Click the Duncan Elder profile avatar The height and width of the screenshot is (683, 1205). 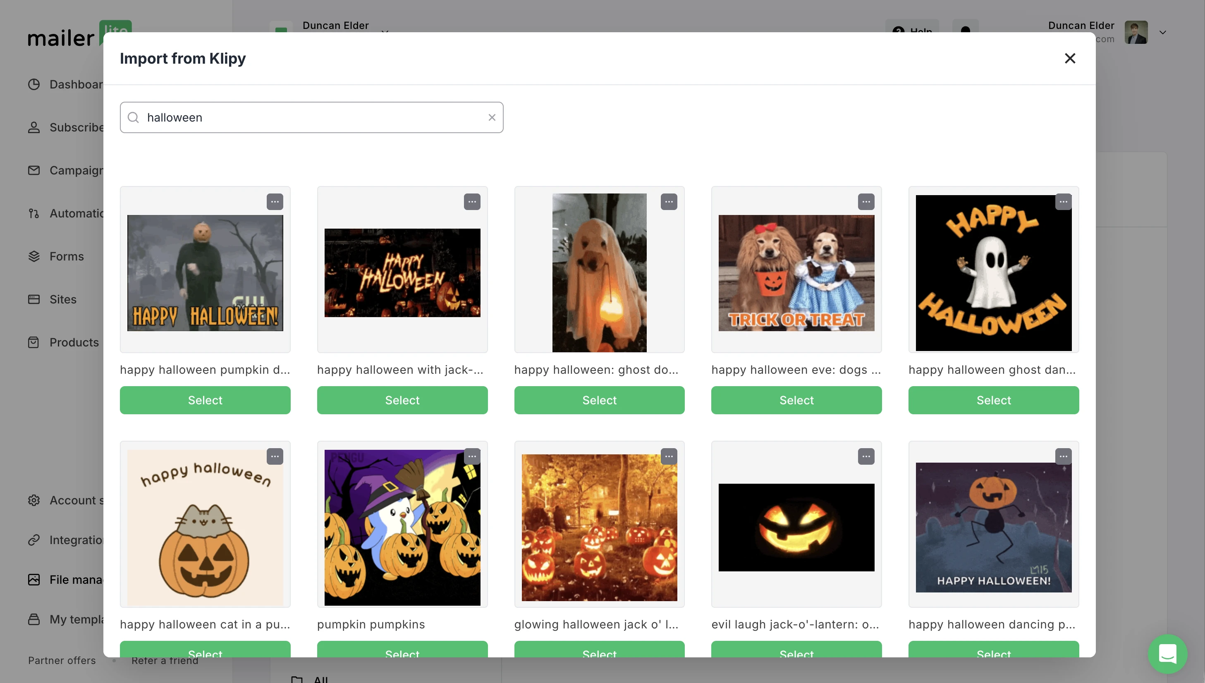1136,32
